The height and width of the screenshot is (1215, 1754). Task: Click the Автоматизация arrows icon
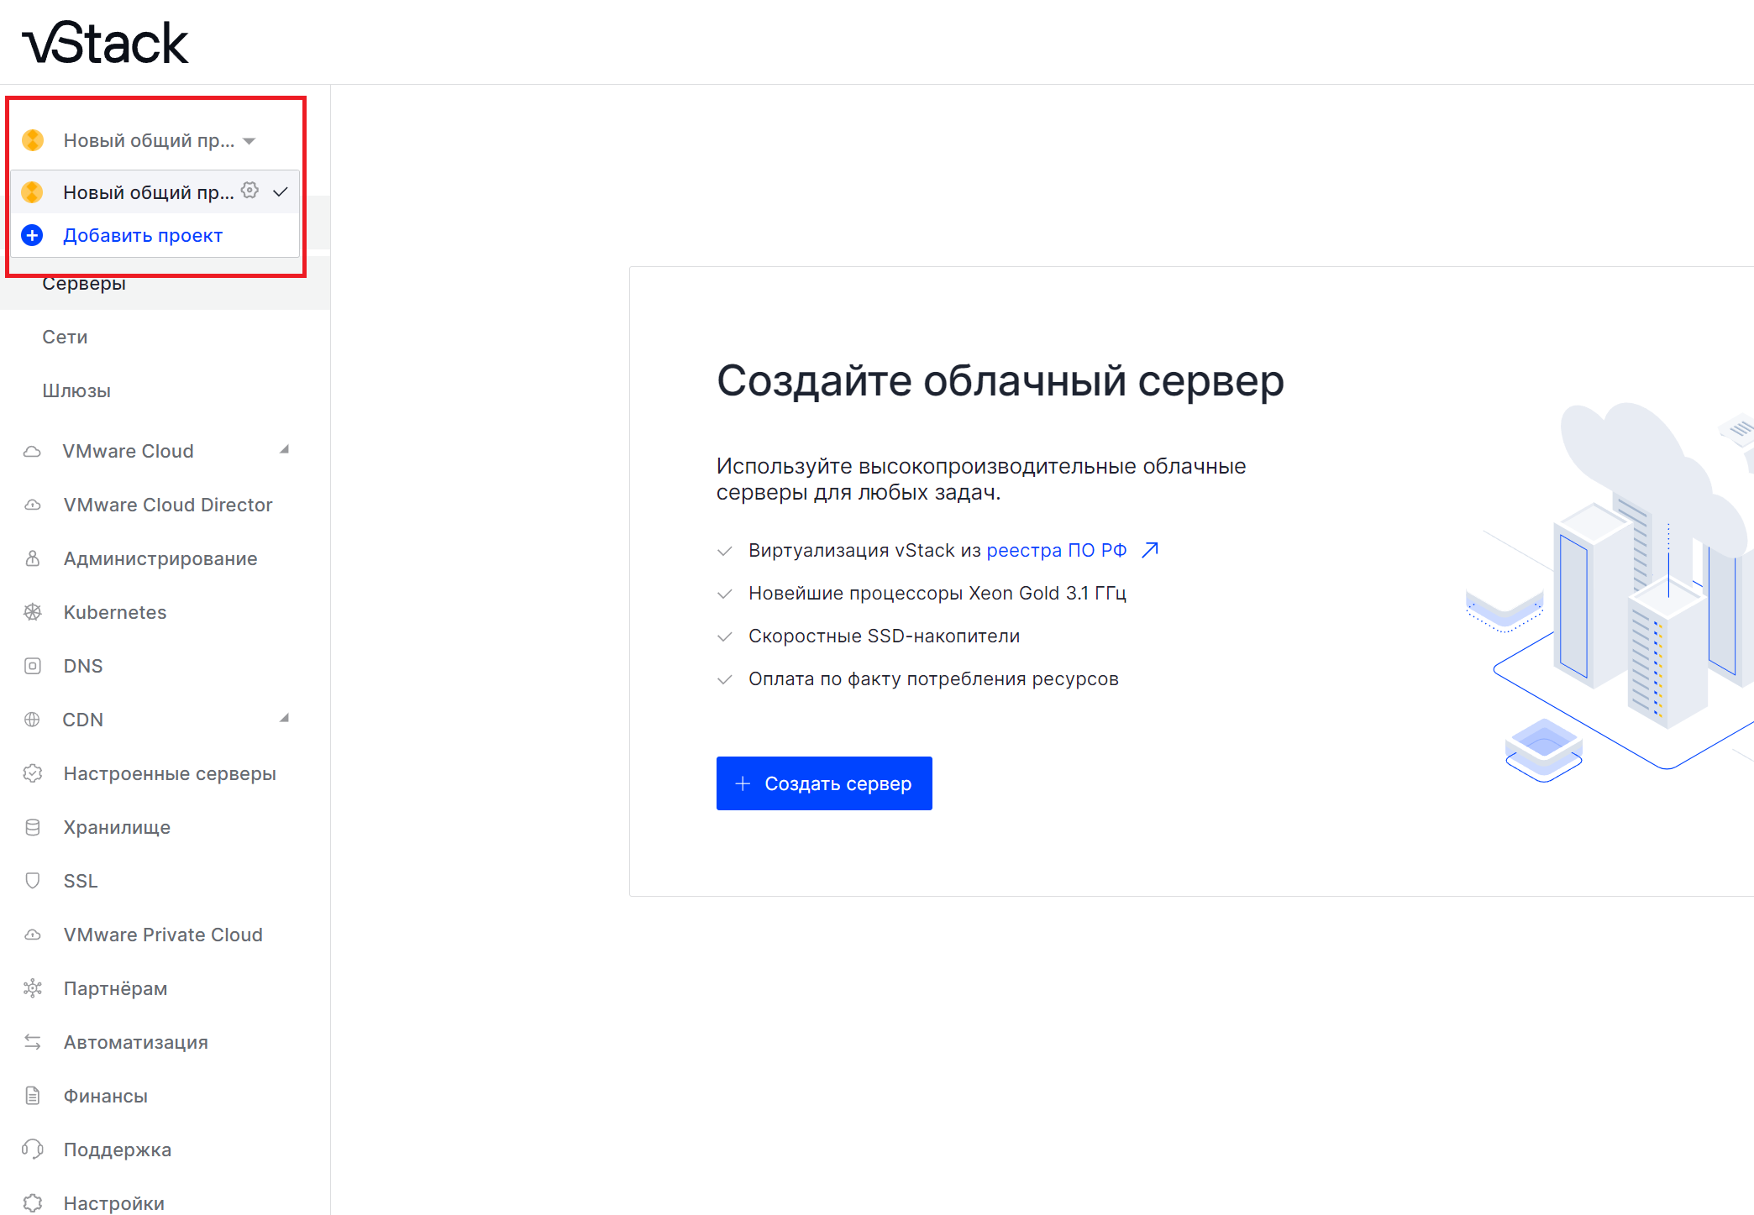[x=32, y=1042]
